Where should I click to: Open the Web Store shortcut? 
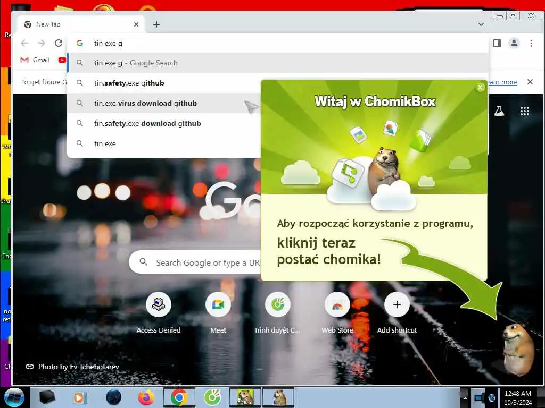337,312
